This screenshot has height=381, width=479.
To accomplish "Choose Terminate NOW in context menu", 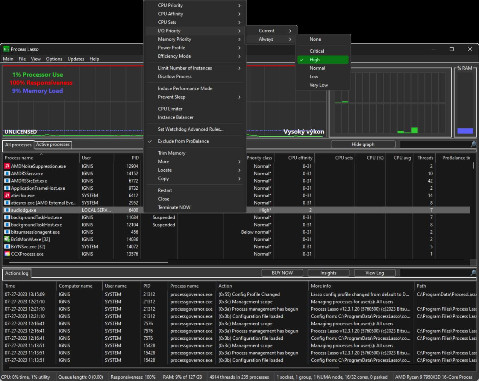I will pos(195,207).
